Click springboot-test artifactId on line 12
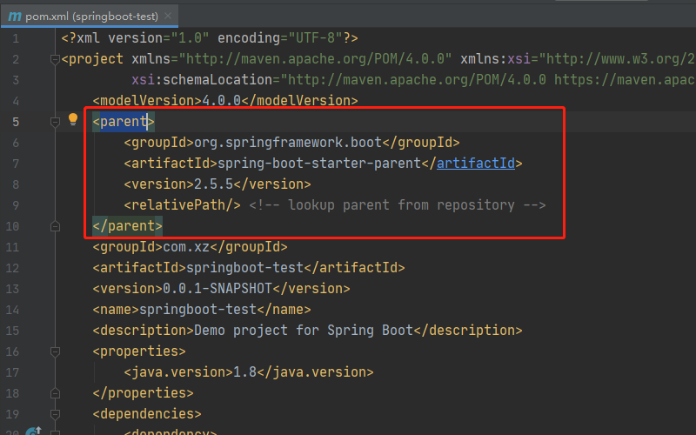The height and width of the screenshot is (435, 696). [244, 268]
